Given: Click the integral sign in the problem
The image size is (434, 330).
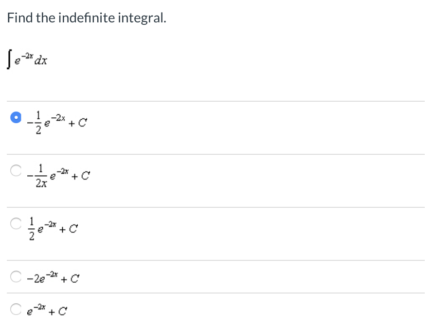Looking at the screenshot, I should (x=10, y=59).
